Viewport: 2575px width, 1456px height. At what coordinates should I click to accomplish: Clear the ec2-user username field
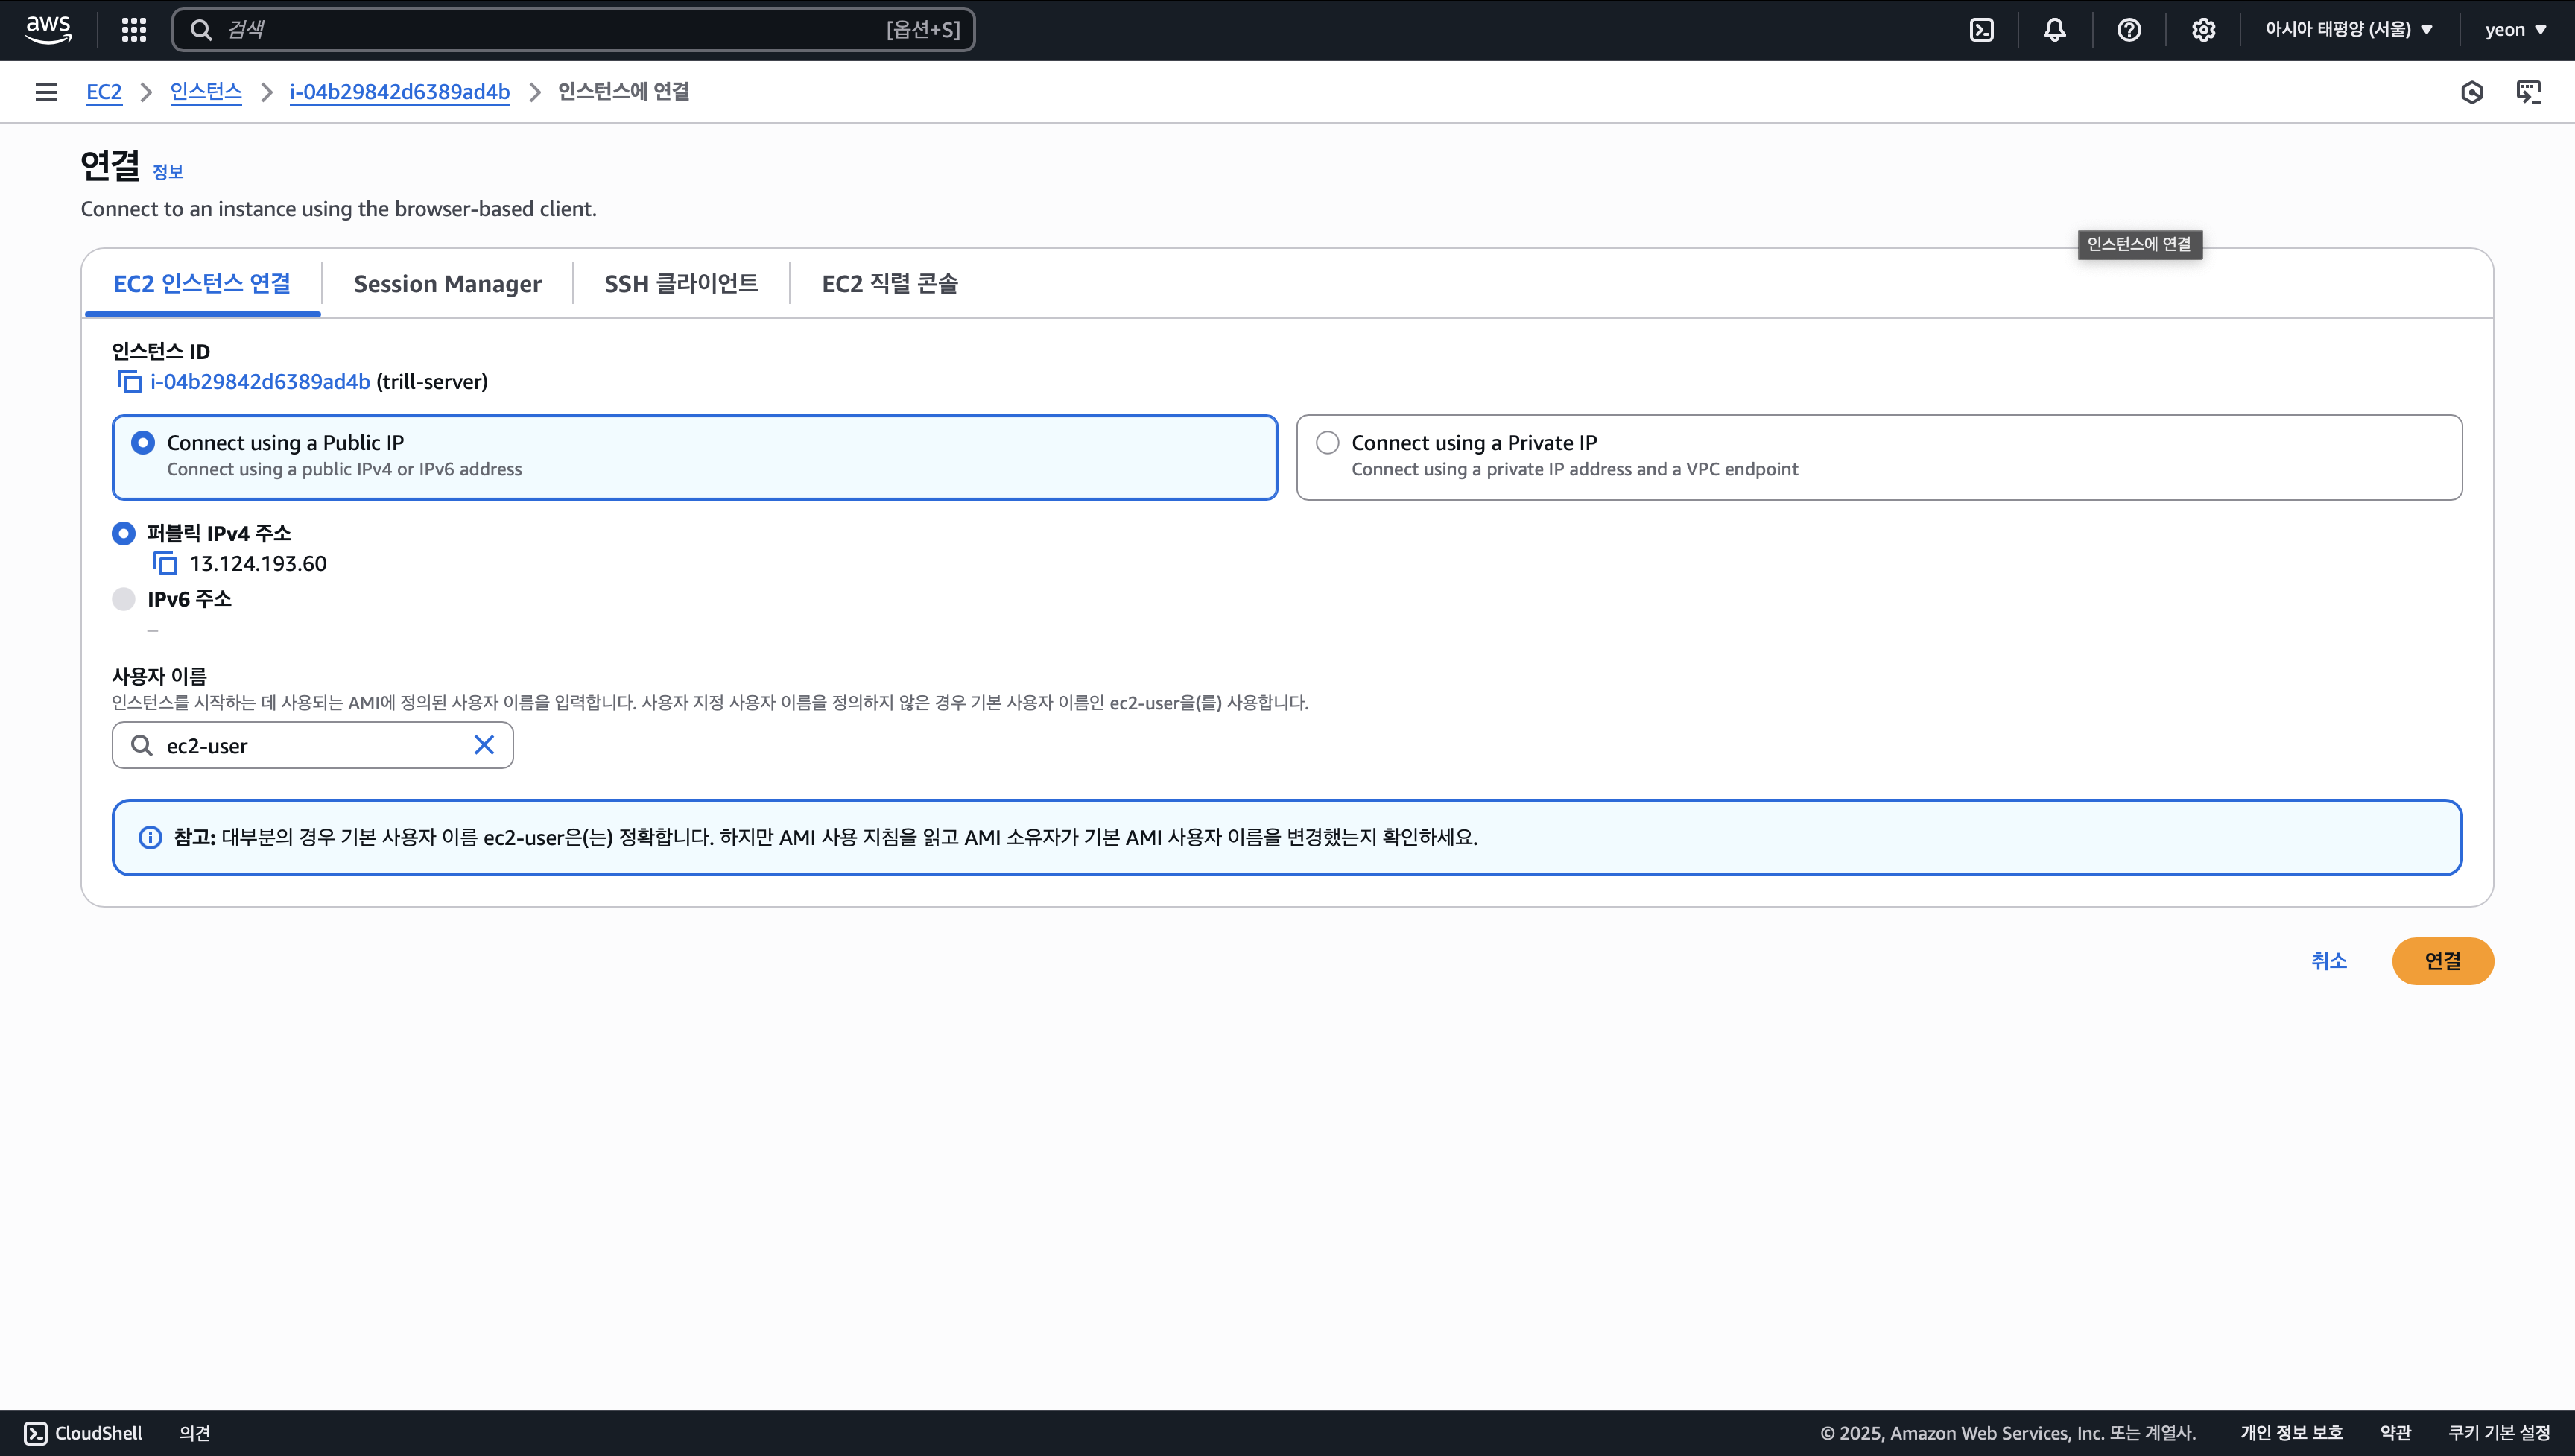point(484,745)
